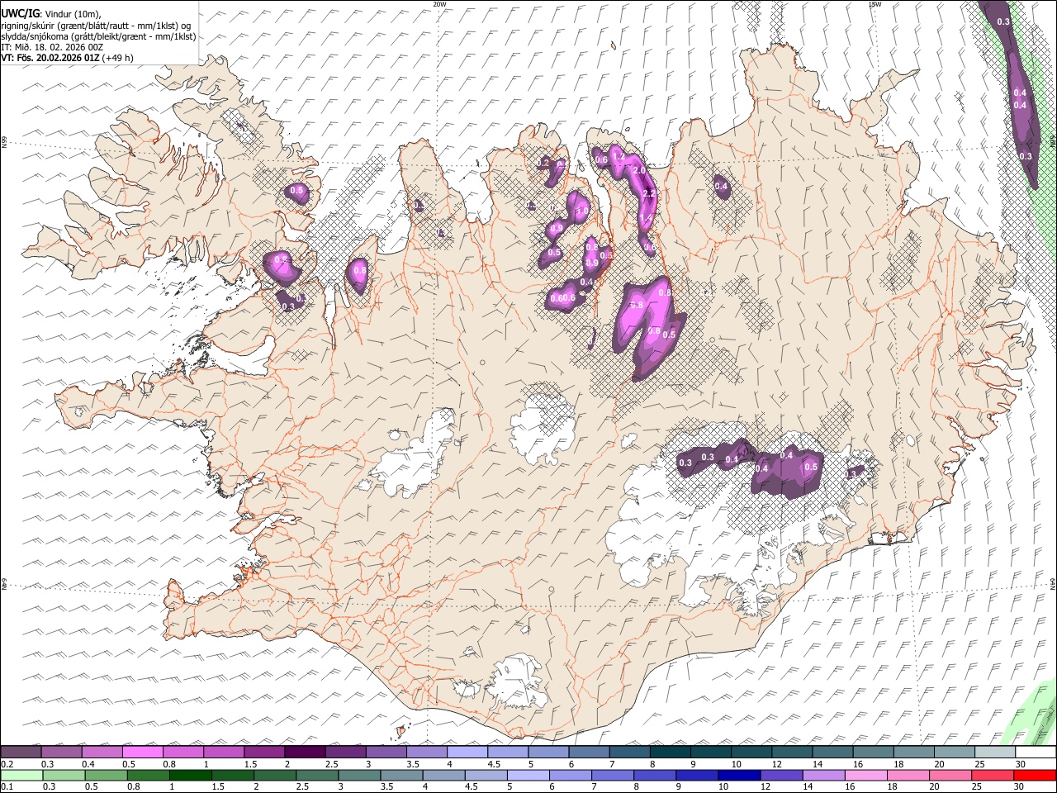Screen dimensions: 1057x793
Task: Select deep blue 10 swatch in lower legend row
Action: tap(739, 775)
